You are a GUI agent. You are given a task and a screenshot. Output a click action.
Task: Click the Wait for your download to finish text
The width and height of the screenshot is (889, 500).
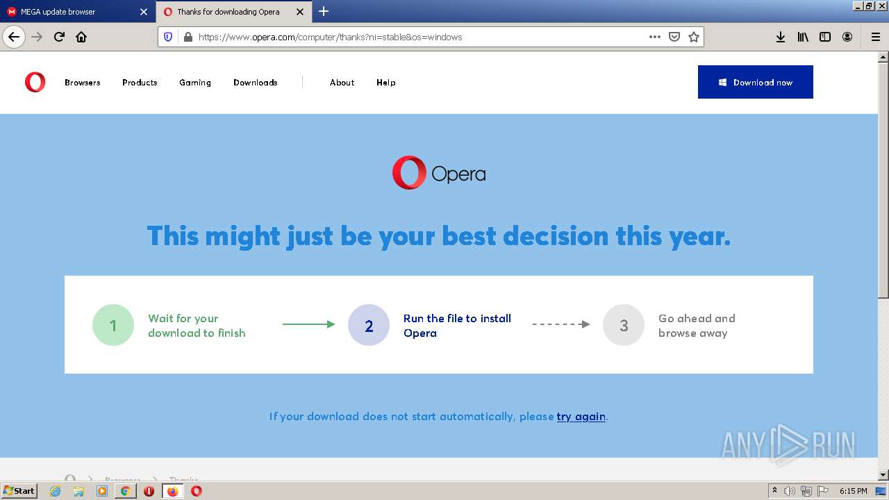click(197, 326)
